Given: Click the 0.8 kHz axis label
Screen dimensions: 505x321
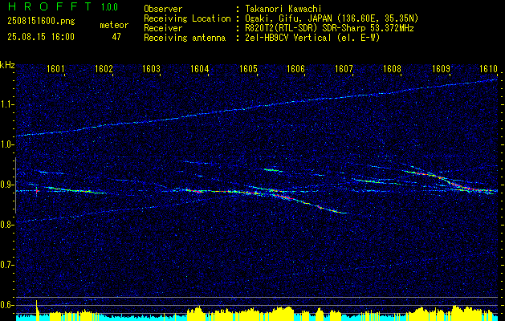Looking at the screenshot, I should pos(6,225).
